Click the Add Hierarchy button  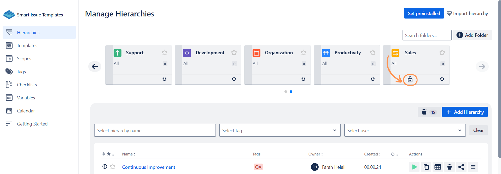[x=465, y=112]
